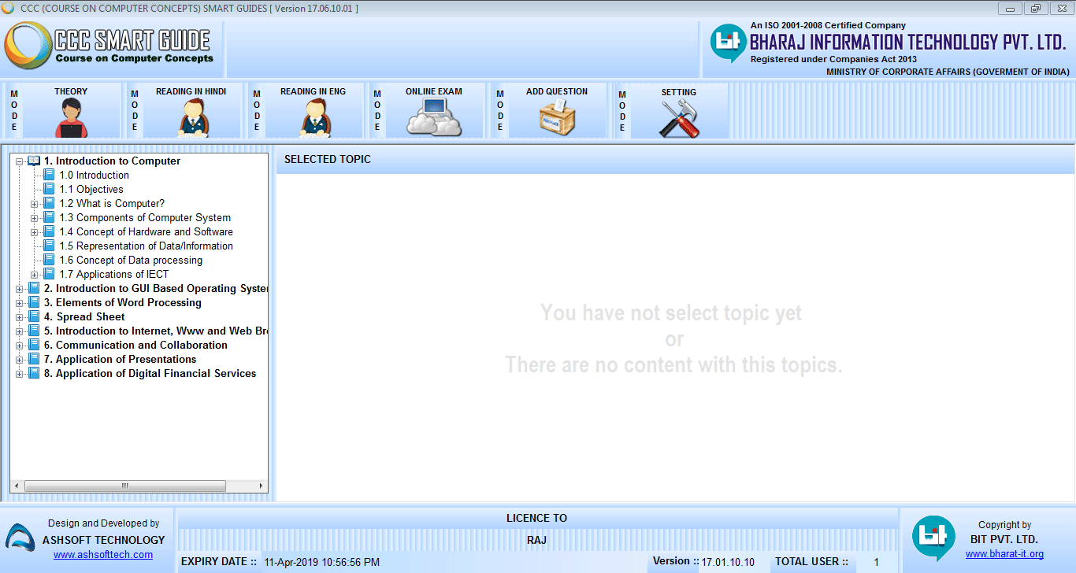Select chapter 4. Spread Sheet
Image resolution: width=1076 pixels, height=573 pixels.
(x=84, y=316)
